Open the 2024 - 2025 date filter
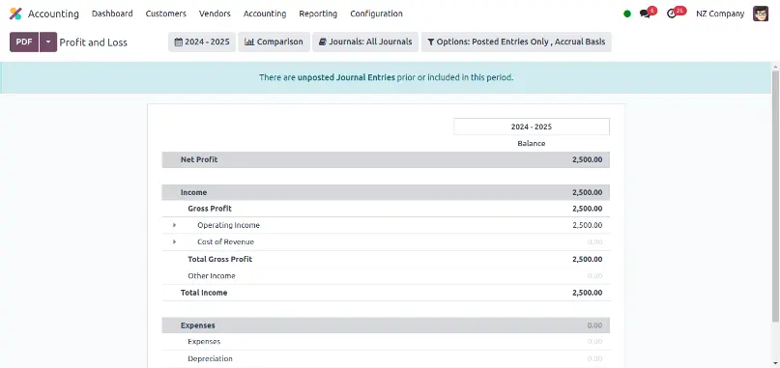 pos(202,42)
